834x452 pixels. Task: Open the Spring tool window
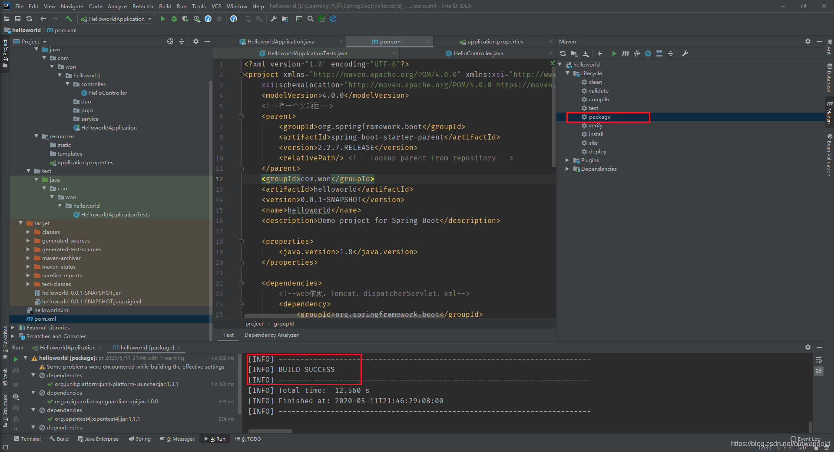tap(139, 439)
